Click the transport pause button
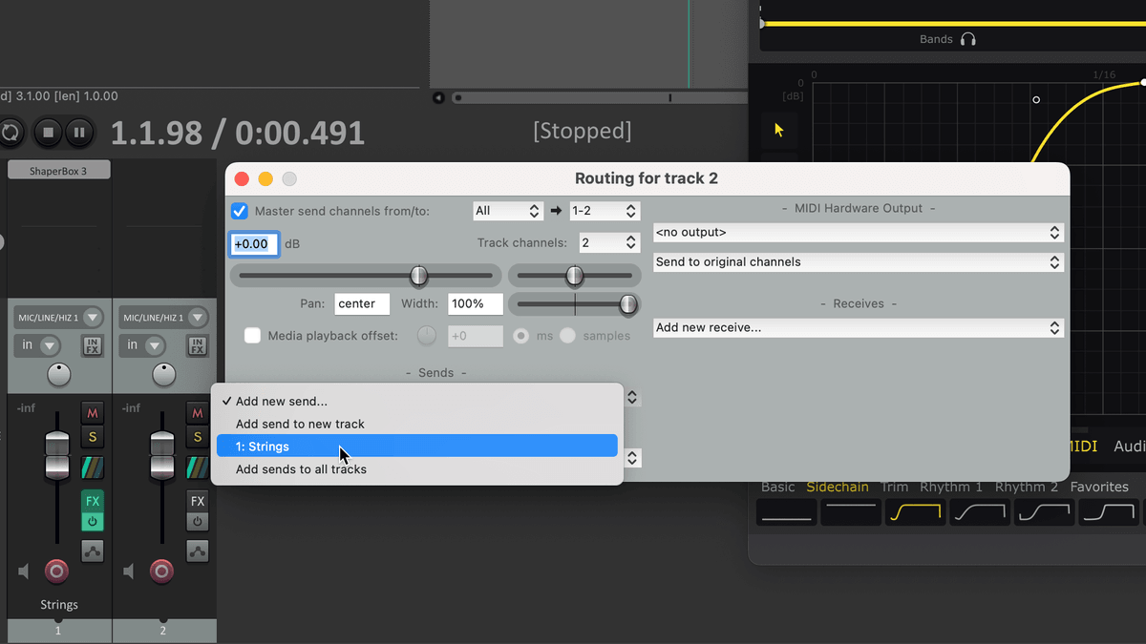The height and width of the screenshot is (644, 1146). pyautogui.click(x=79, y=133)
